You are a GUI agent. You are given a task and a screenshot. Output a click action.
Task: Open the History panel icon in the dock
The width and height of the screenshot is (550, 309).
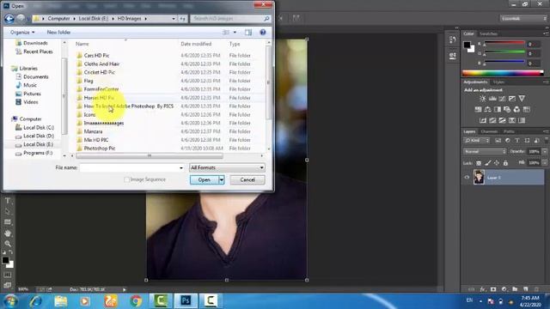[453, 39]
